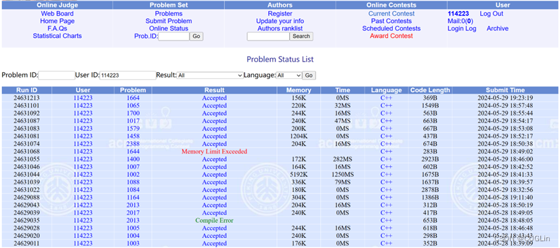The height and width of the screenshot is (248, 560).
Task: Open problem 1007 link
Action: pos(133,167)
